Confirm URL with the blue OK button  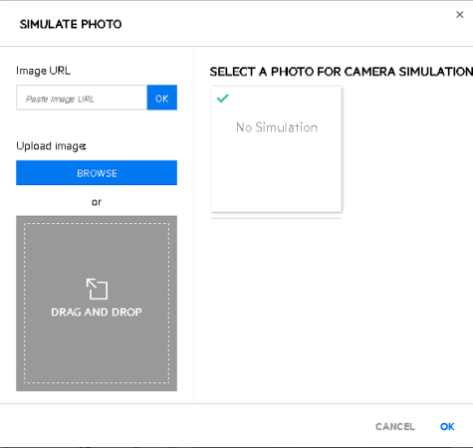pos(162,98)
